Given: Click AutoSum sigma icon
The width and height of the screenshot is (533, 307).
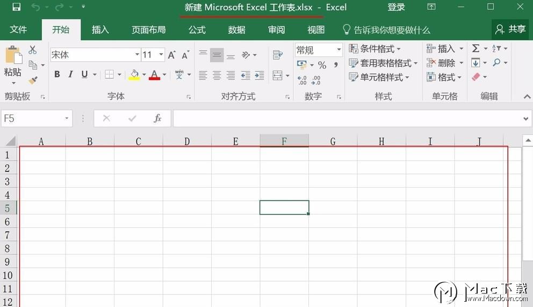Looking at the screenshot, I should (x=476, y=48).
